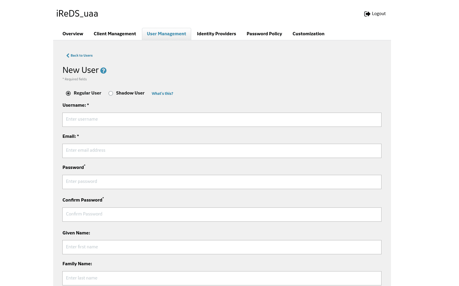
Task: Choose the Shadow User option
Action: 111,93
